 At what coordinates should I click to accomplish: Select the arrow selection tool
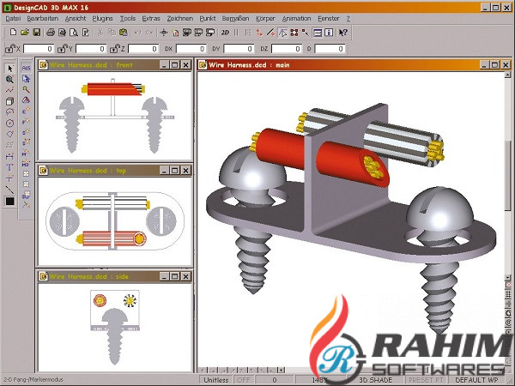9,69
